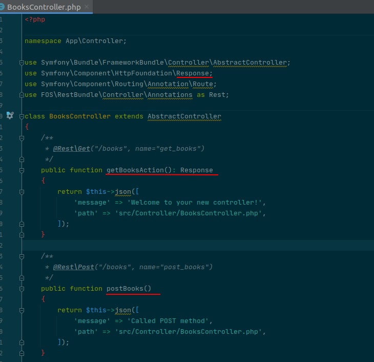Screen dimensions: 374x362
Task: Click fold end marker at postBooks closing bracket line
Action: [22, 343]
